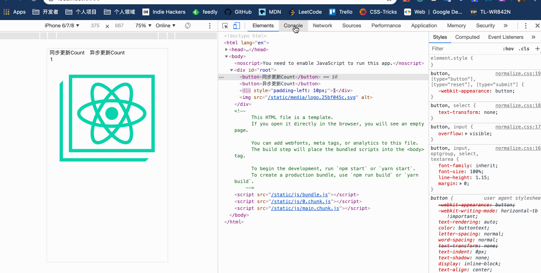Open the main.chunk.js script link
541x273 pixels.
(x=305, y=208)
